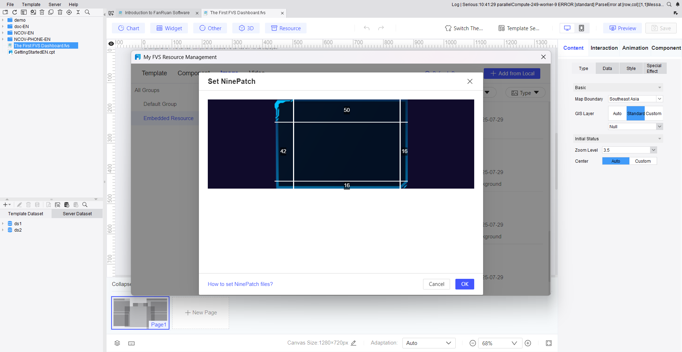Screen dimensions: 682x352
Task: Switch to mobile device layout icon
Action: pos(581,28)
